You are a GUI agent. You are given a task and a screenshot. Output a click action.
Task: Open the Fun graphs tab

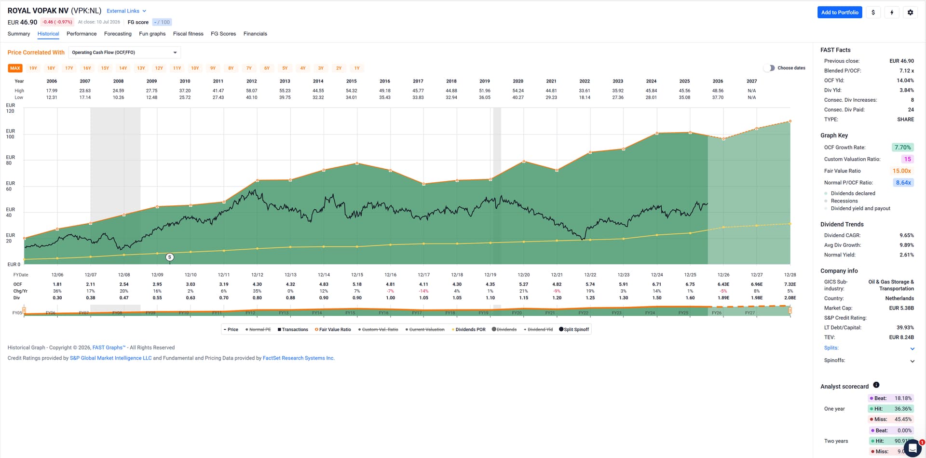point(152,34)
